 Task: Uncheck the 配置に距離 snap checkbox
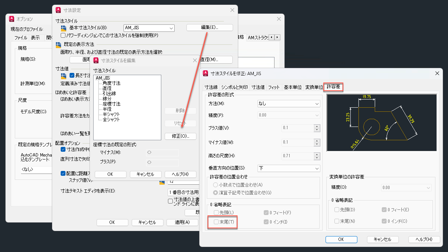pos(63,173)
